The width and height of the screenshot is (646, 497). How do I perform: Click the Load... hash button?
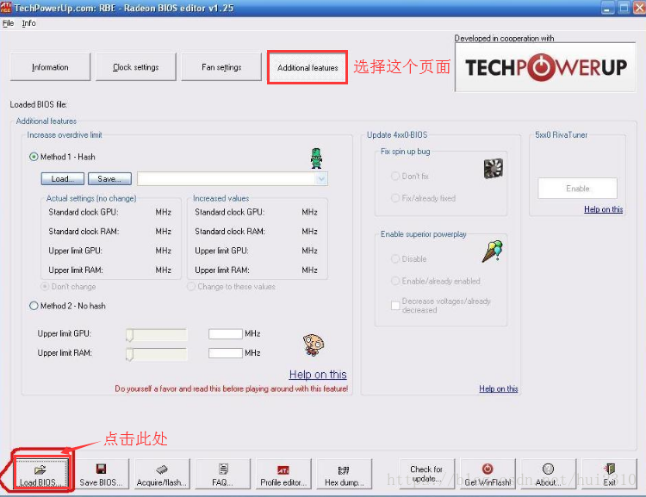pyautogui.click(x=63, y=179)
